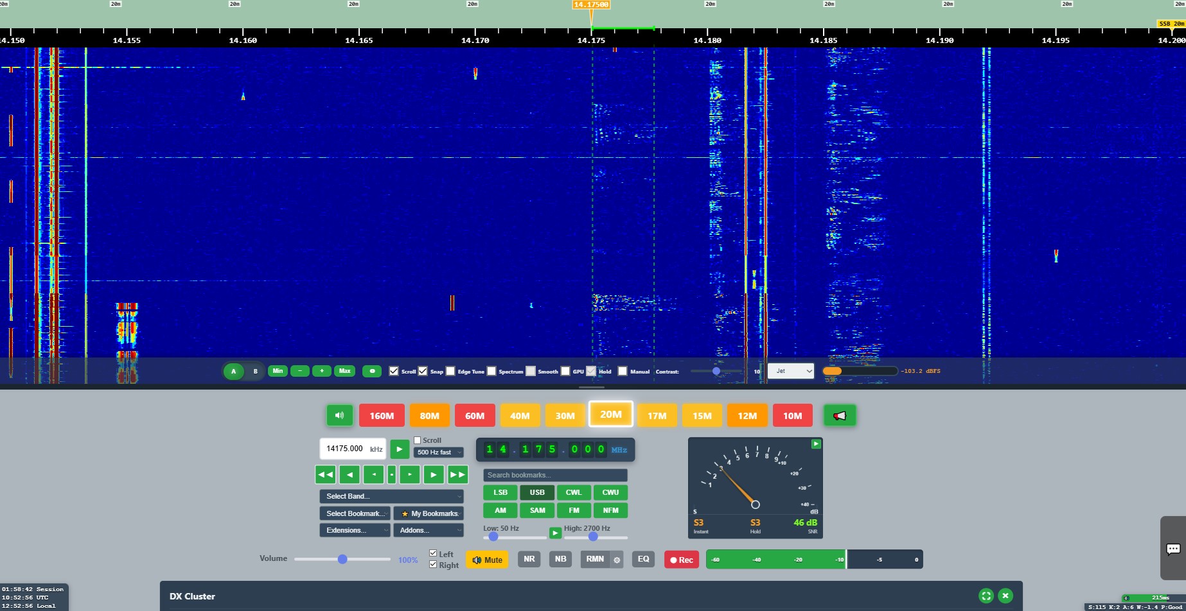Click the 14.17500 frequency marker on scale

click(x=591, y=4)
